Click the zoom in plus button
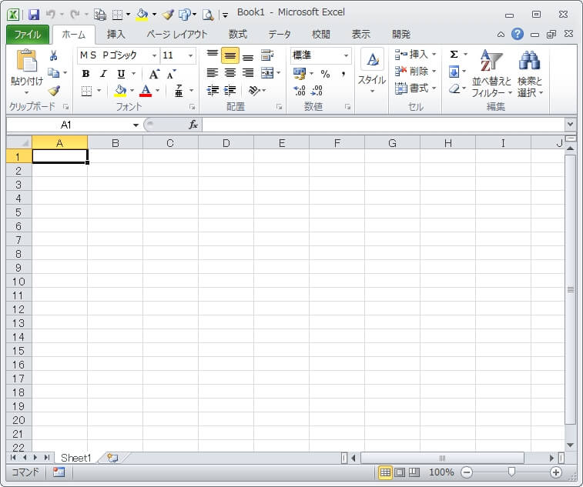583x487 pixels. (x=556, y=472)
